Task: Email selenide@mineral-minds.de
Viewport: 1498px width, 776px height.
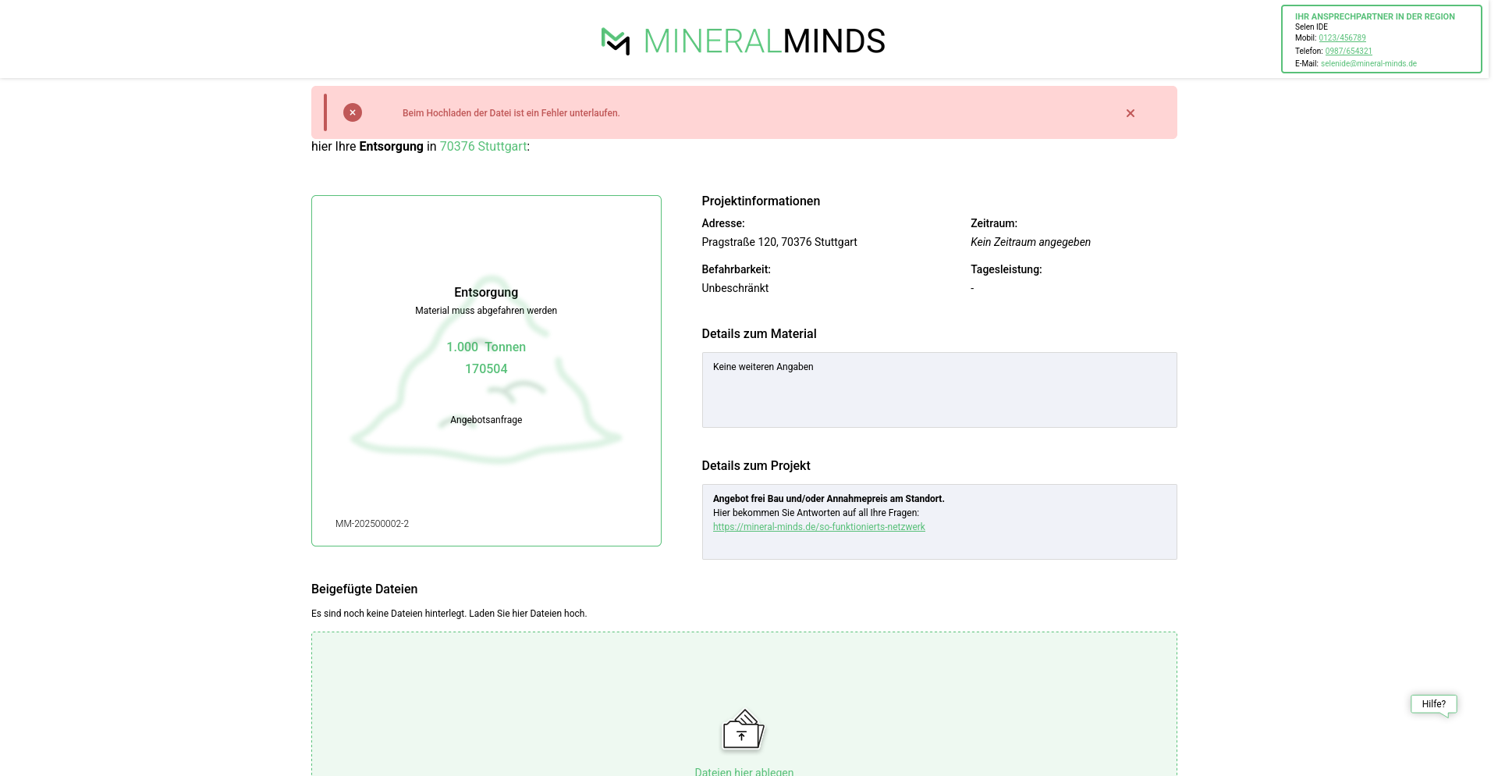Action: click(1368, 64)
